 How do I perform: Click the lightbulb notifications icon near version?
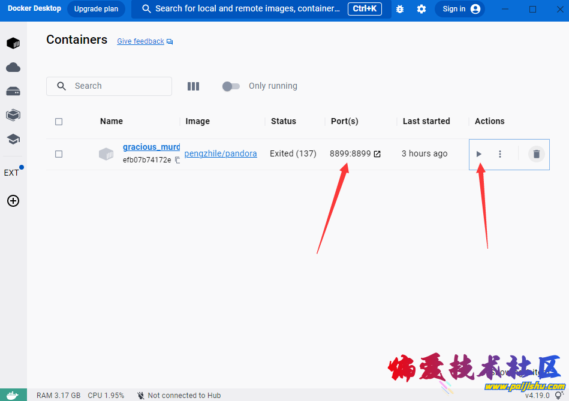coord(559,395)
